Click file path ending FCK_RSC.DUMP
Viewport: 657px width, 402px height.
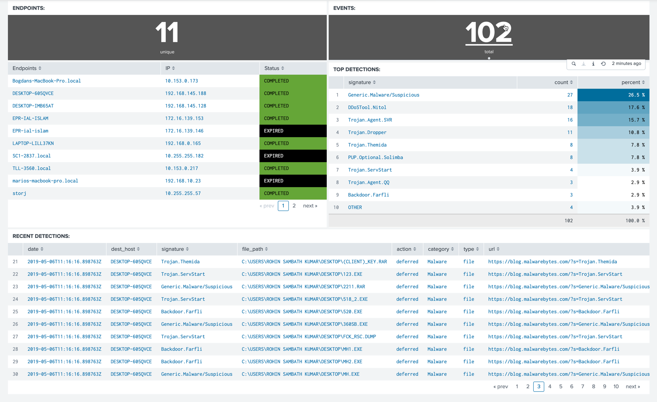(309, 337)
